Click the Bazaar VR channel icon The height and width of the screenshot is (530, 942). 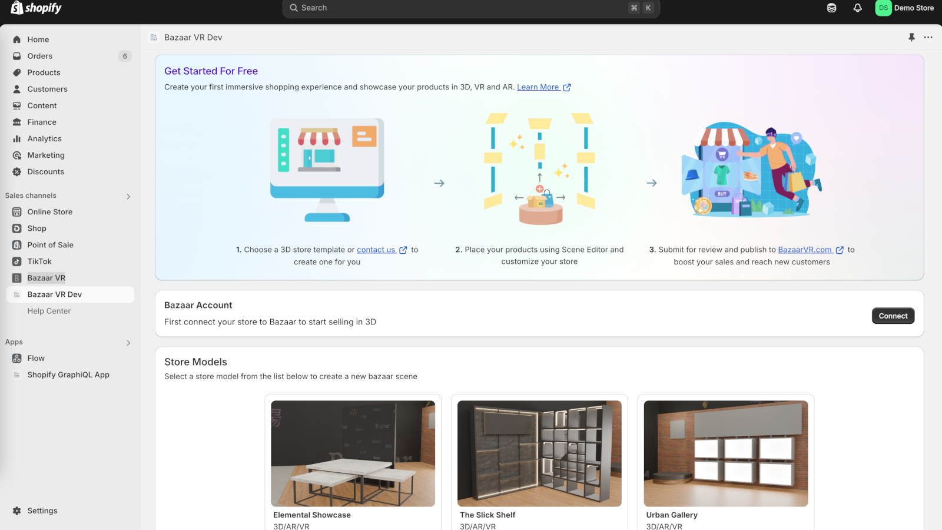tap(17, 278)
